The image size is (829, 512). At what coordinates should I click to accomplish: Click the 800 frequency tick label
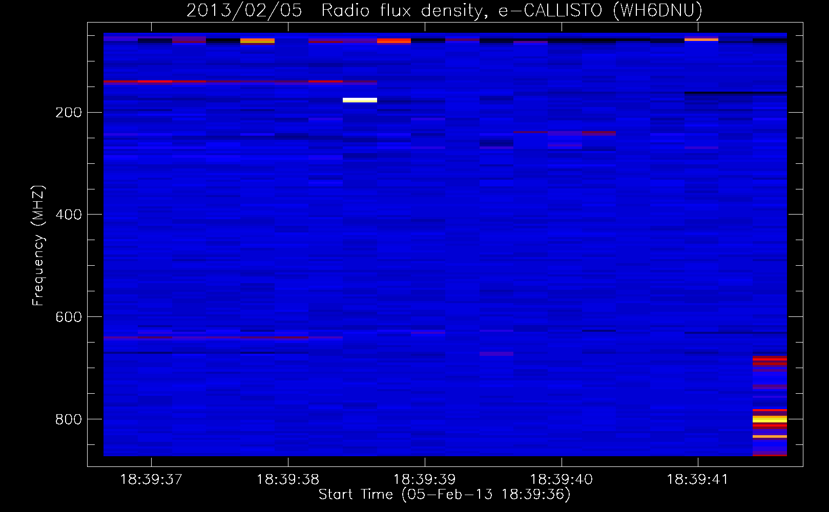tap(69, 419)
